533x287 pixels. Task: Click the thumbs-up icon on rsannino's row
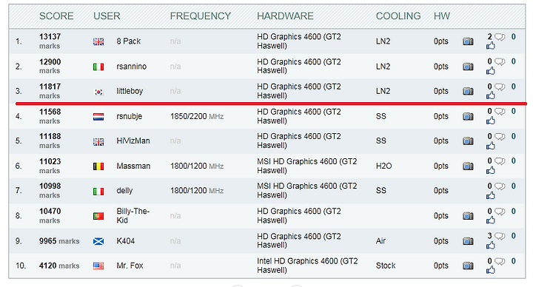click(x=491, y=71)
